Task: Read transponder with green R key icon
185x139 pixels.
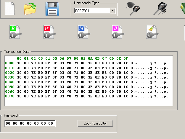Action: [15, 32]
